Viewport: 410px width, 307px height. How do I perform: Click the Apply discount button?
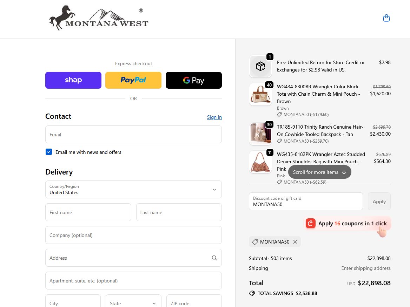(379, 201)
